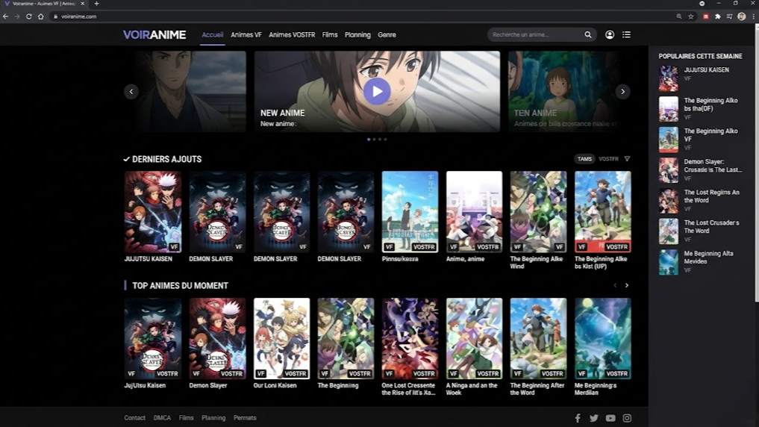Bookmark this page with the star icon
The height and width of the screenshot is (427, 759).
pyautogui.click(x=691, y=16)
